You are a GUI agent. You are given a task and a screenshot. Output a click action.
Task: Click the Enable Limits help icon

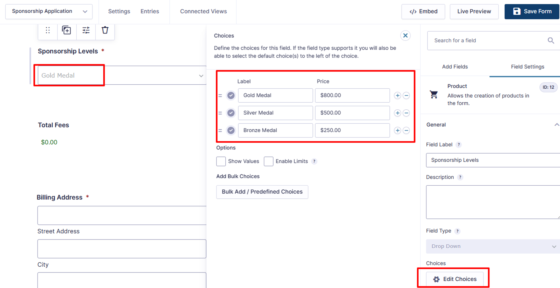[314, 161]
